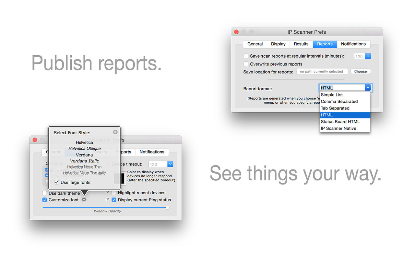The width and height of the screenshot is (415, 259).
Task: Choose Status Board HTML format
Action: 345,121
